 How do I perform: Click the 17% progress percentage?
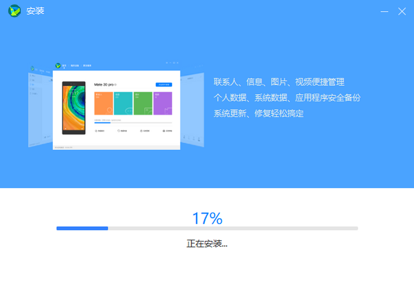click(207, 218)
